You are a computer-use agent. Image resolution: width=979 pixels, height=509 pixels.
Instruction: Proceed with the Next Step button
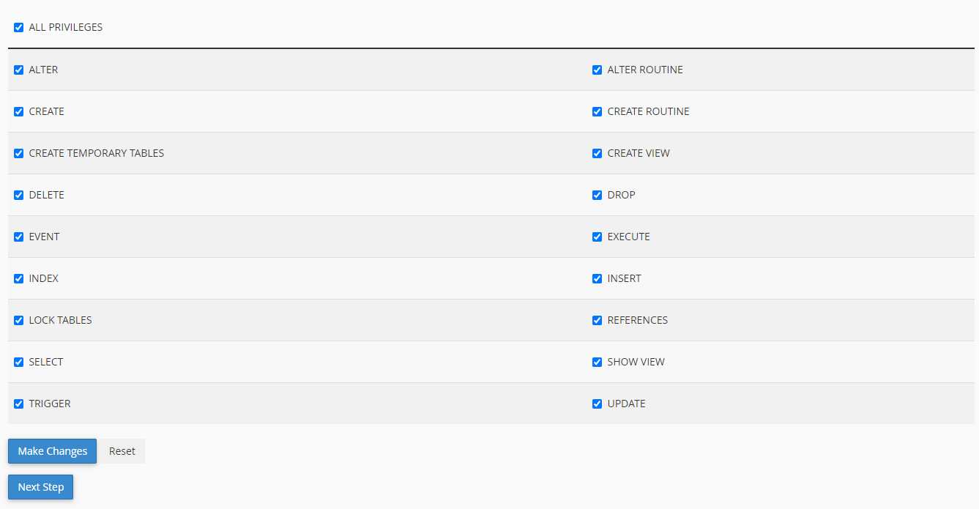[x=40, y=487]
